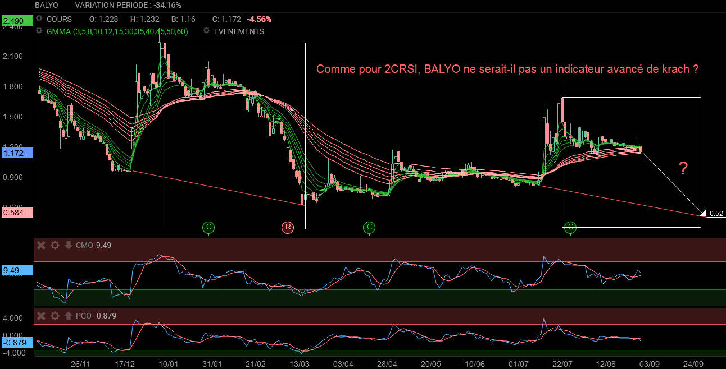The image size is (726, 369).
Task: Open the EVENEMENTS settings gear
Action: pyautogui.click(x=207, y=31)
